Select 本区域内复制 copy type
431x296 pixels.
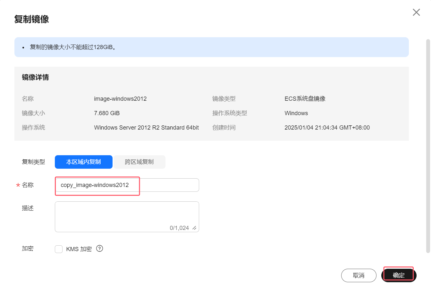point(84,162)
